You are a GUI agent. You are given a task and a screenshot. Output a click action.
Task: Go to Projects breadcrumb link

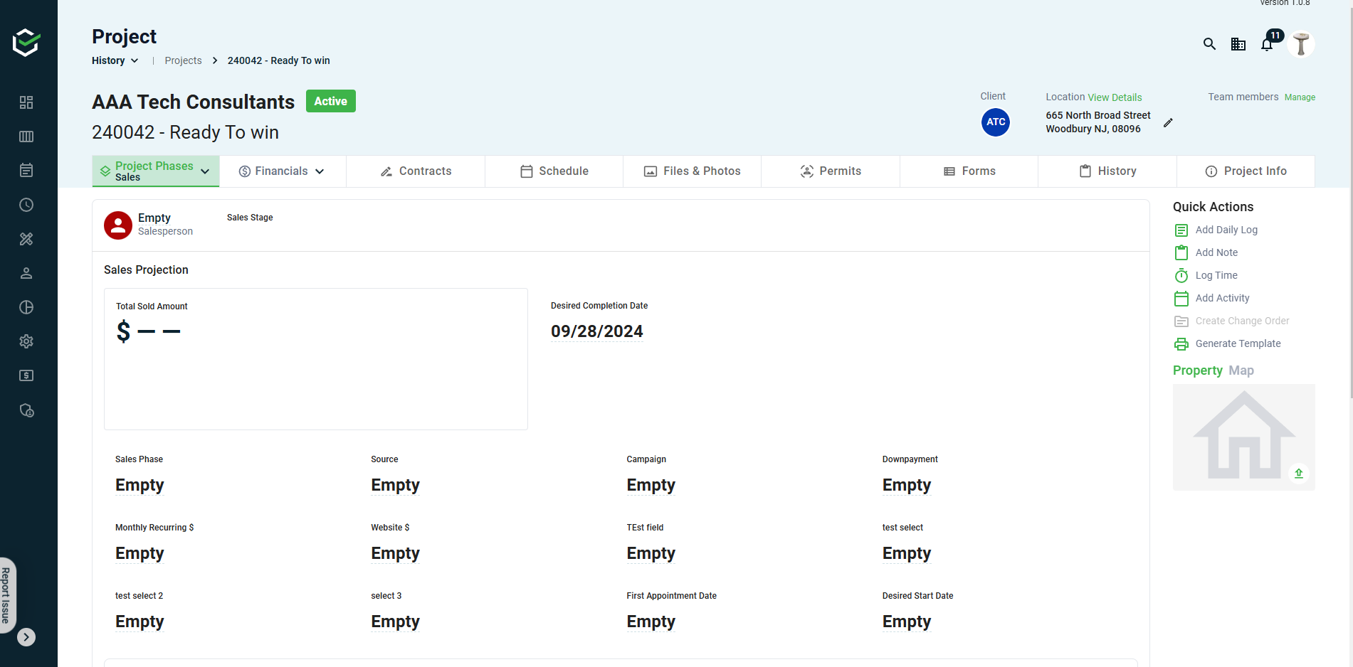click(183, 60)
